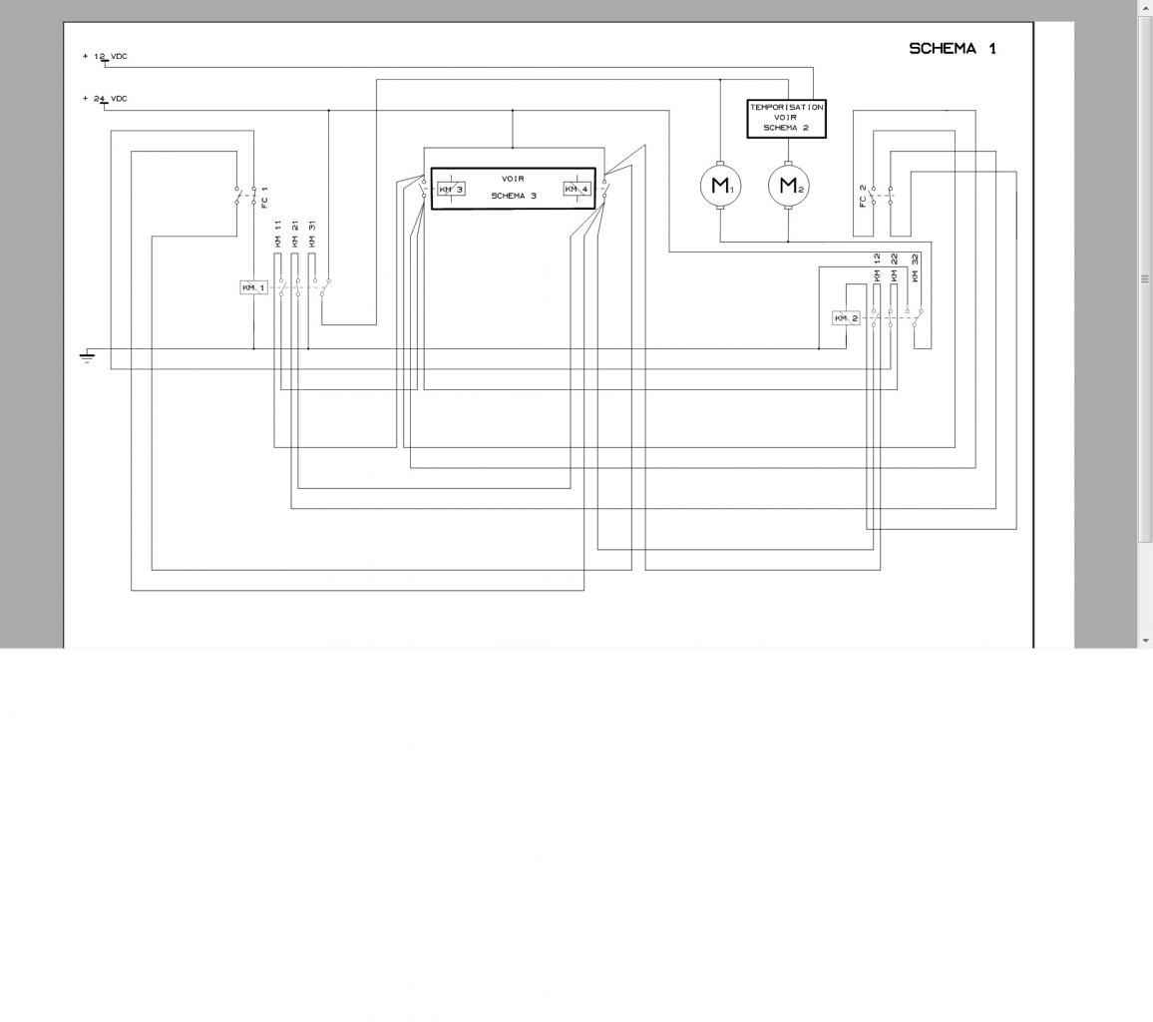The image size is (1153, 1022).
Task: Click the KM 11 contact label
Action: click(278, 234)
